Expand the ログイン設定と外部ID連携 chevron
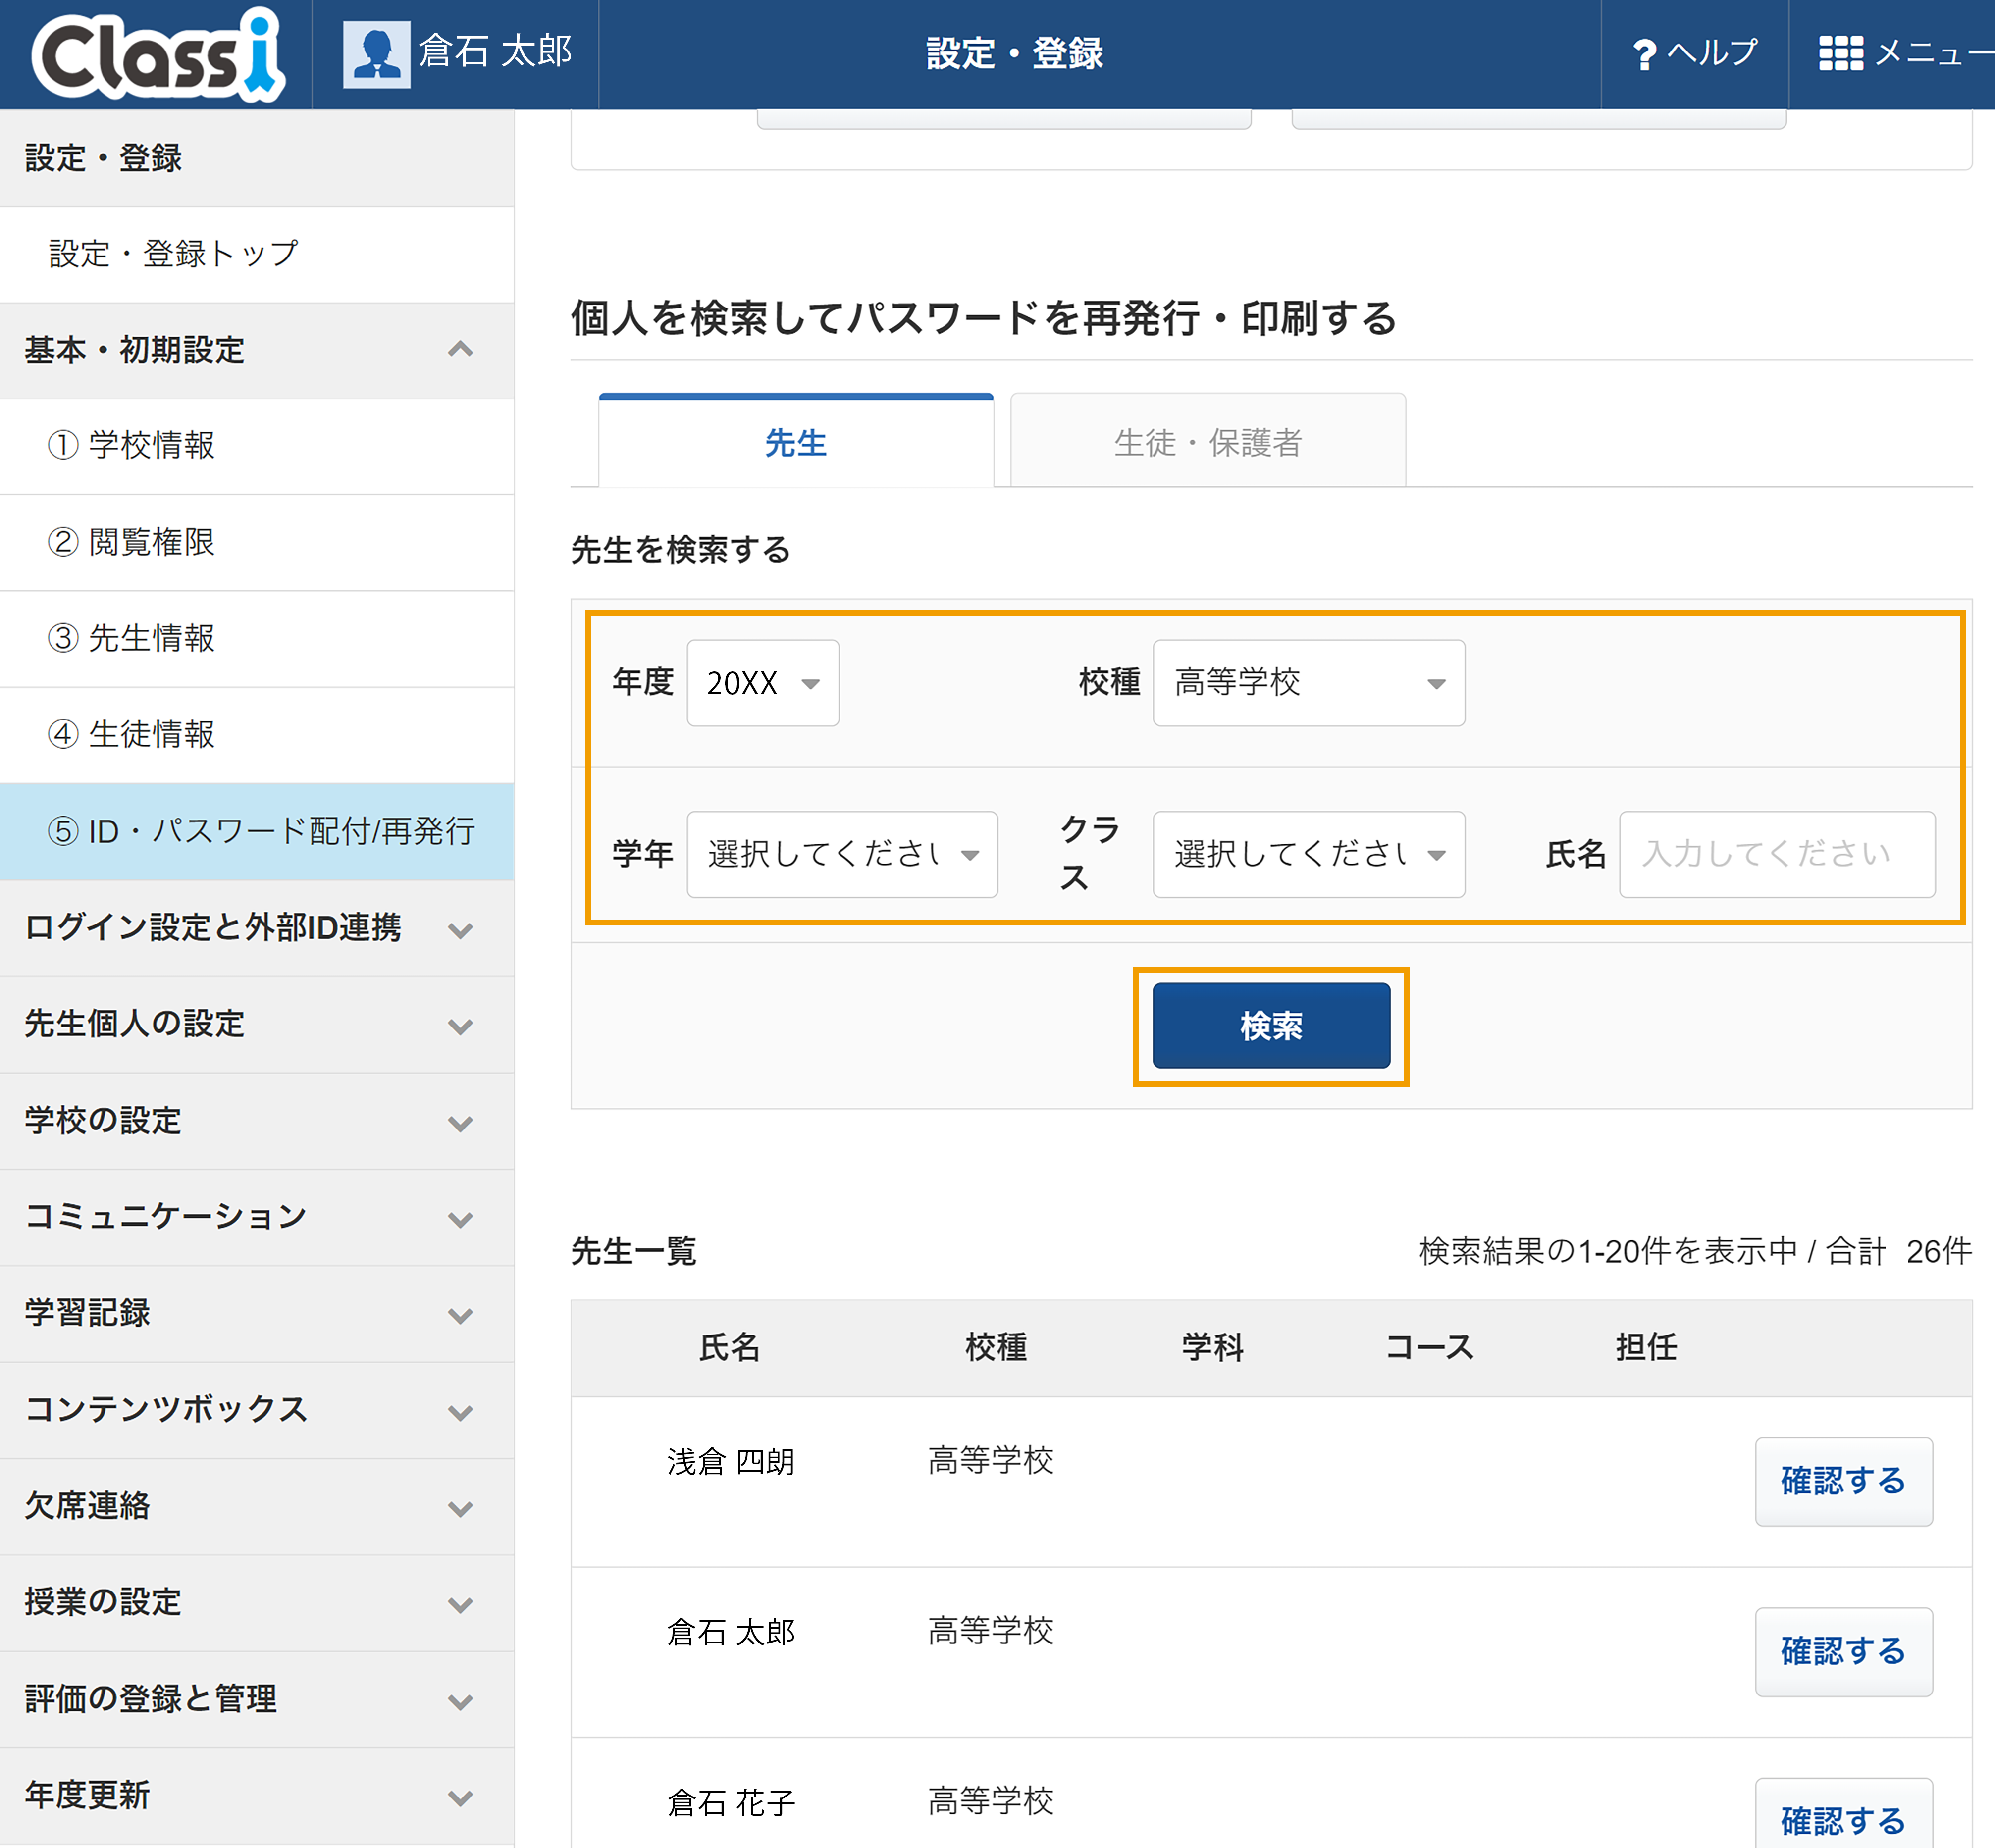 (460, 930)
